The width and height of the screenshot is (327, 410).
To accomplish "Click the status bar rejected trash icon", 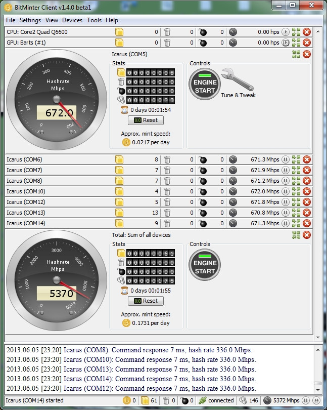I will (166, 400).
